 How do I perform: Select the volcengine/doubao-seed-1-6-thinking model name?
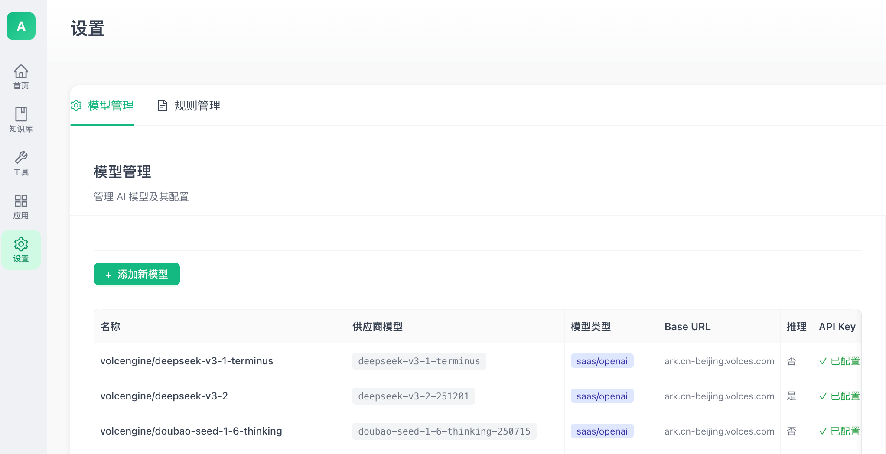click(x=191, y=431)
